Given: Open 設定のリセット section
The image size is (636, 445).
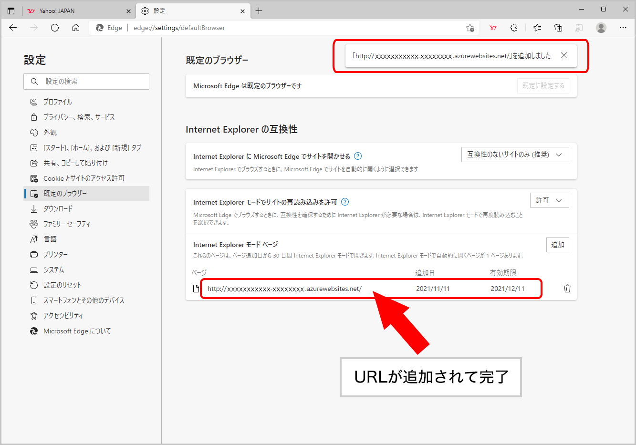Looking at the screenshot, I should [x=86, y=285].
